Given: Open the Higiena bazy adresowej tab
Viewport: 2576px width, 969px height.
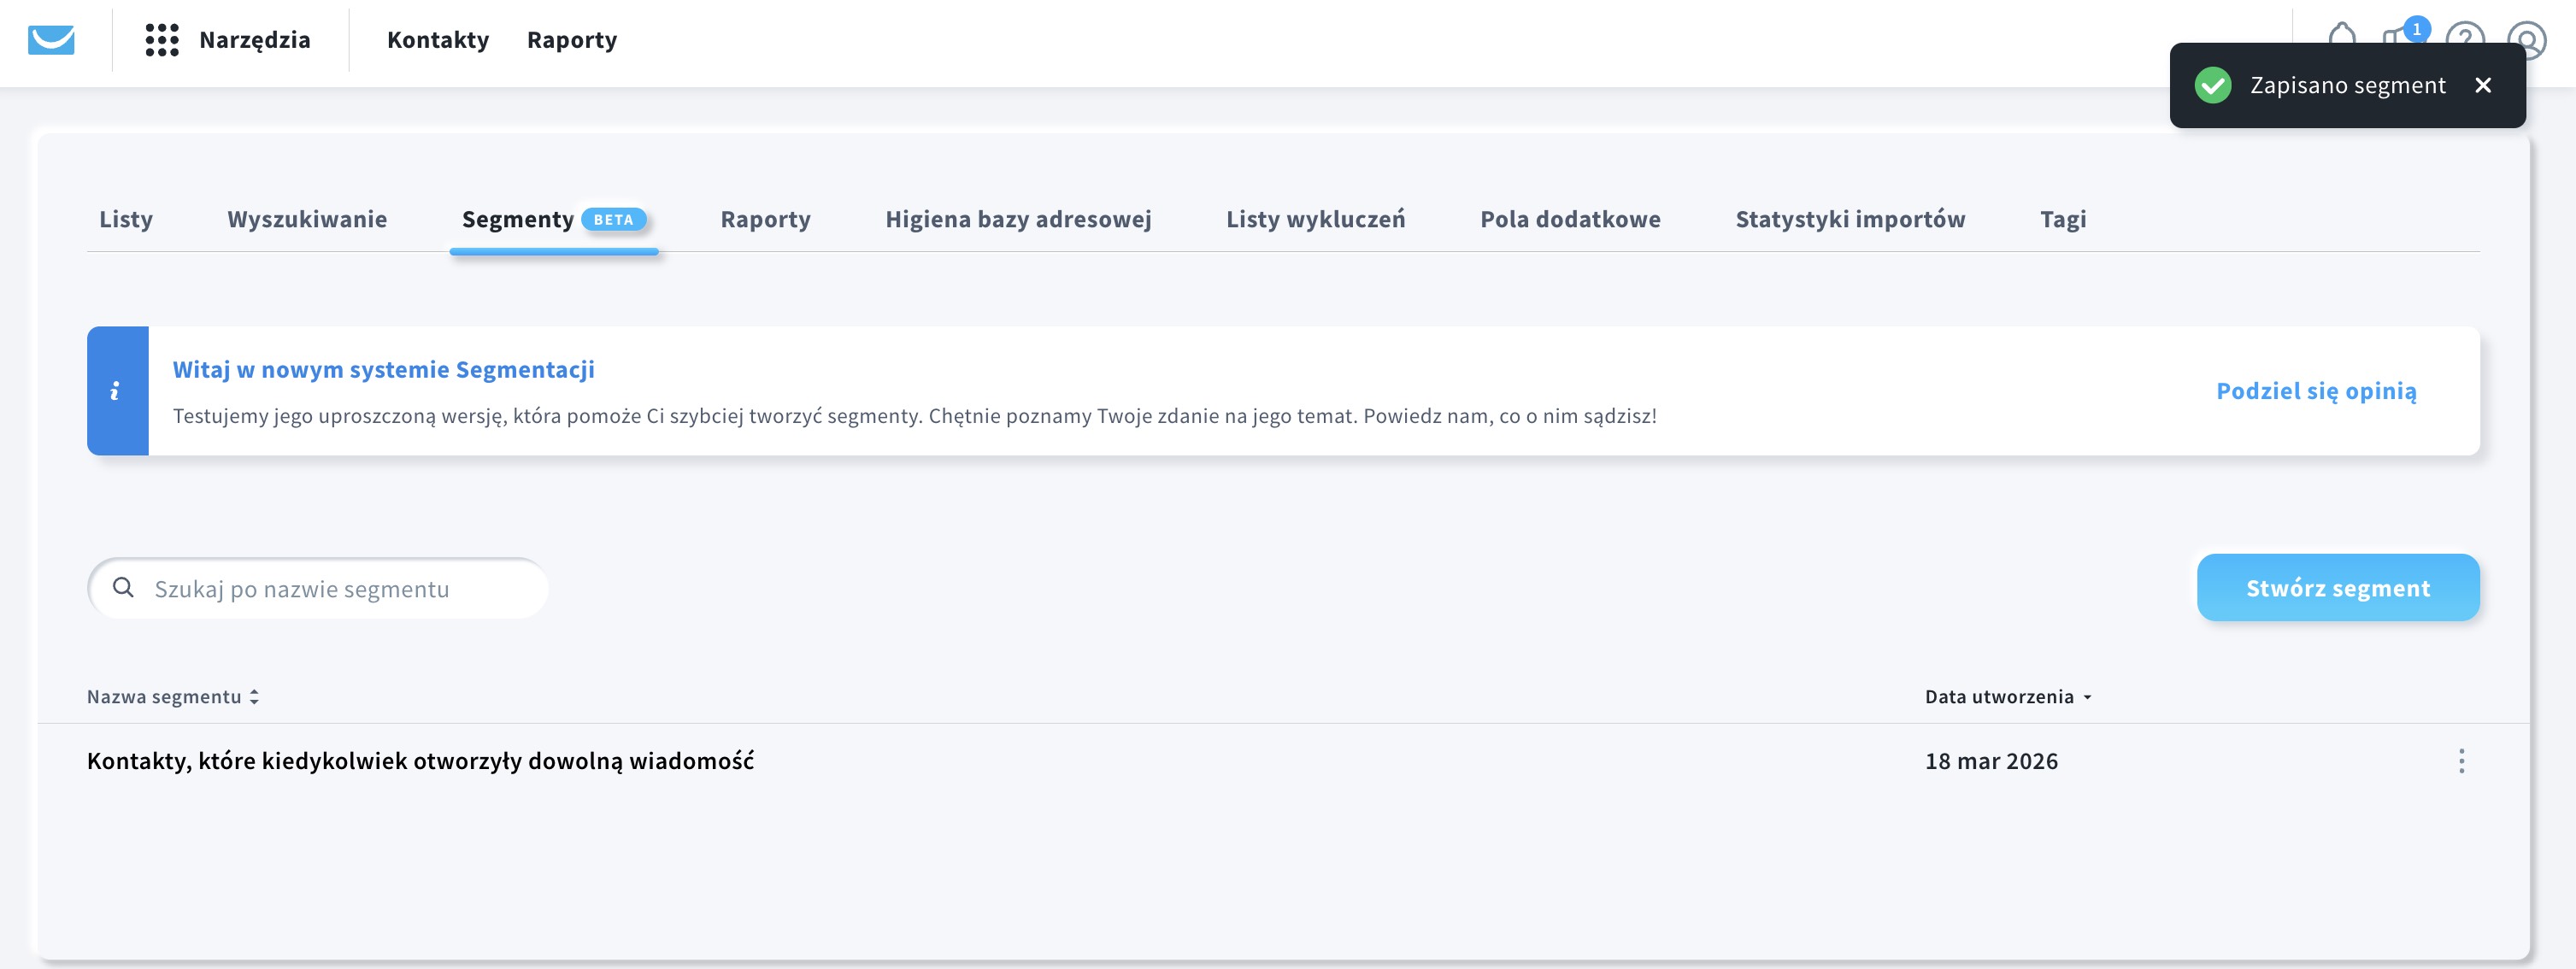Looking at the screenshot, I should 1018,219.
